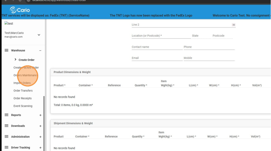Viewport: 271px width, 151px height.
Task: Click the Driver Tracking hamburger icon
Action: tap(6, 148)
